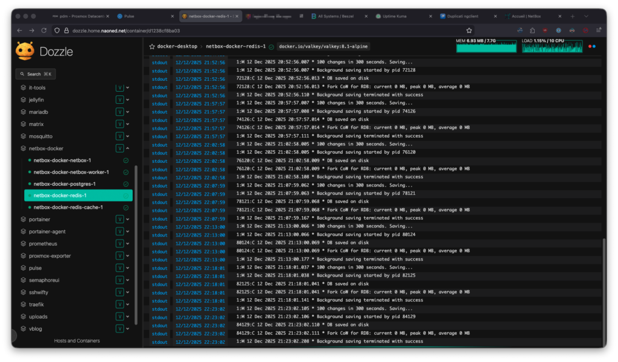Open netbox-docker-postgres-1 container logs

click(65, 184)
